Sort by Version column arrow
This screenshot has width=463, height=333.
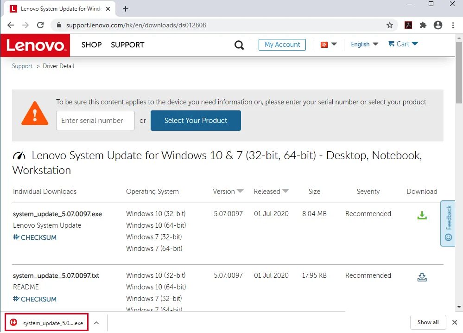(241, 191)
